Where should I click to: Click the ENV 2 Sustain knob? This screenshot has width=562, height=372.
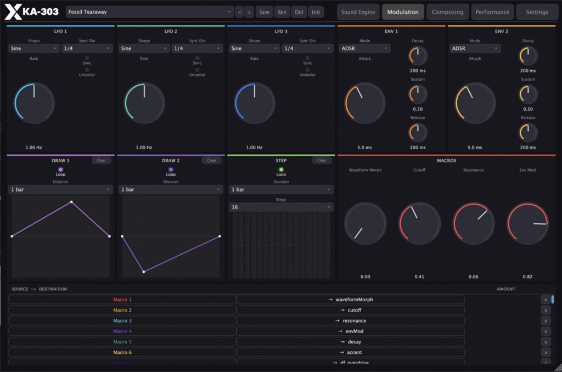[528, 94]
